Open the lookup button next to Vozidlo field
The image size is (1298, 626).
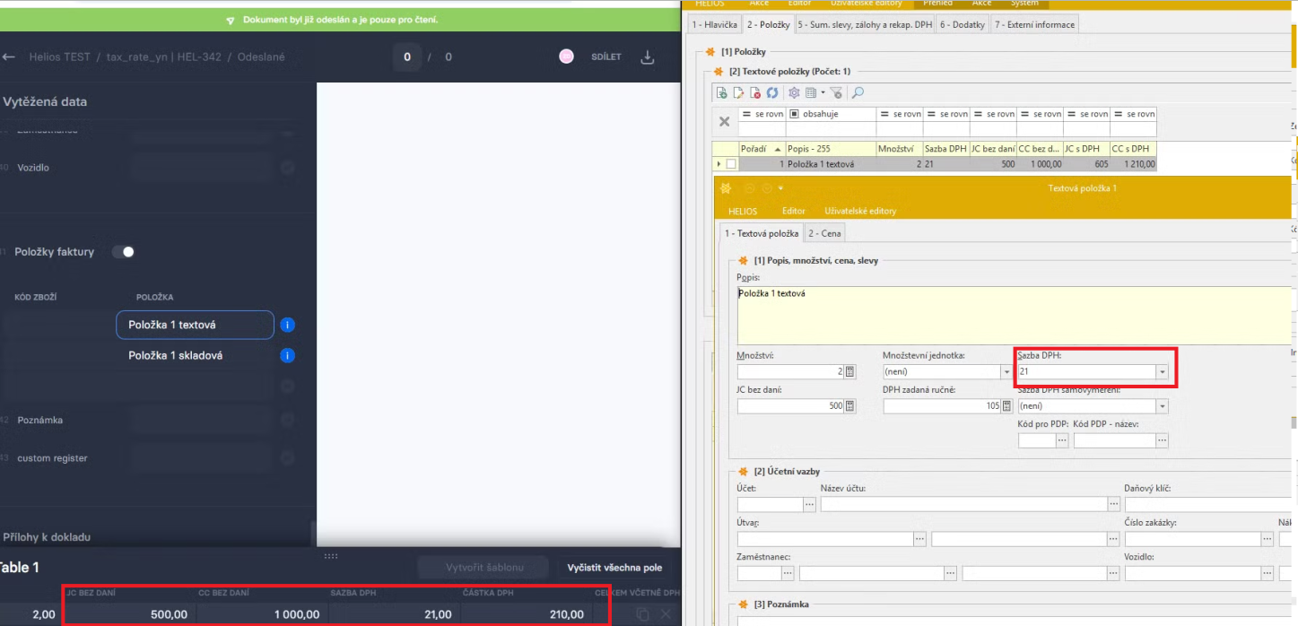pos(1266,573)
